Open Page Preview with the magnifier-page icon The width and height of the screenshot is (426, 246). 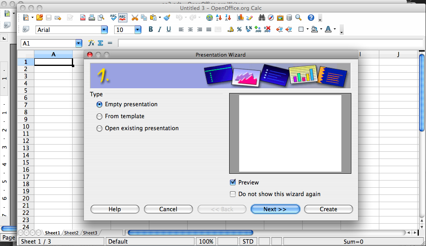(101, 18)
